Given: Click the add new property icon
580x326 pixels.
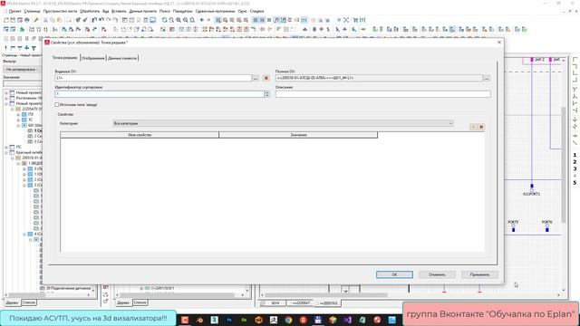Looking at the screenshot, I should click(473, 127).
